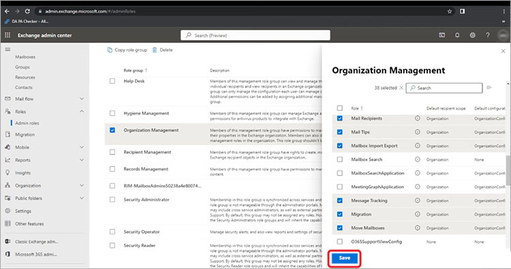Uncheck the Mail Recipients role
Image resolution: width=511 pixels, height=269 pixels.
(339, 118)
